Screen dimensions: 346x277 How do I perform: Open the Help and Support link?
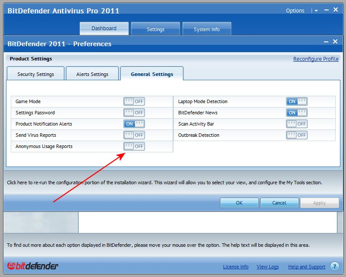click(307, 267)
